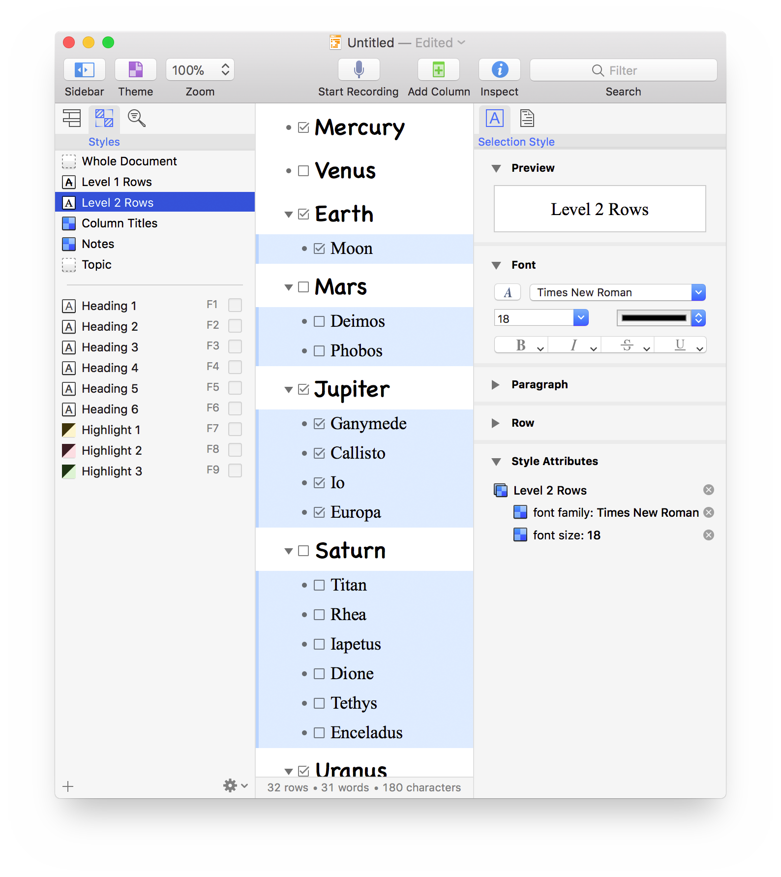The image size is (781, 877).
Task: Toggle the Sidebar toolbar button
Action: pyautogui.click(x=85, y=70)
